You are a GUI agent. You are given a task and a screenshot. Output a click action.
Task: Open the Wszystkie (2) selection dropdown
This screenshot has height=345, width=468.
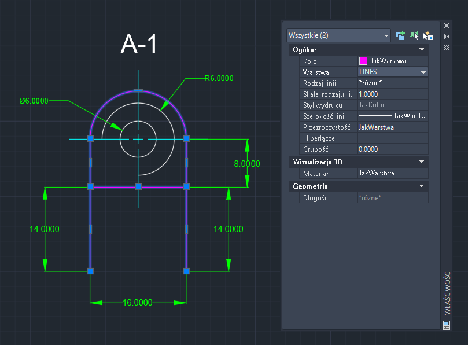338,35
